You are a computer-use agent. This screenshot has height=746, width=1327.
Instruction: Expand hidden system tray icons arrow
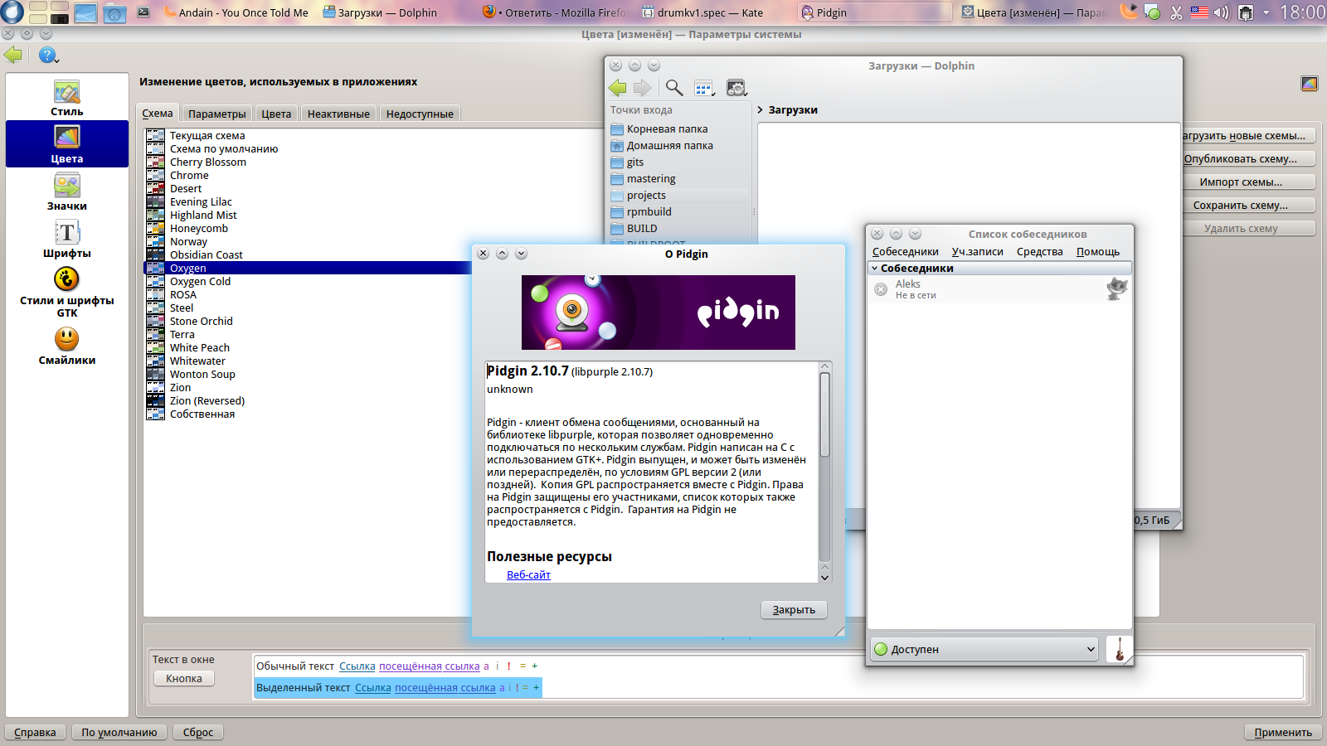pyautogui.click(x=1266, y=12)
